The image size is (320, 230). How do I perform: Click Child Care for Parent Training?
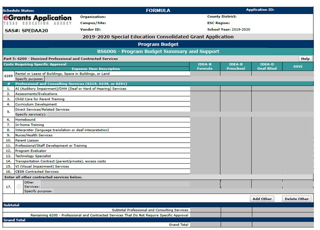tap(40, 99)
